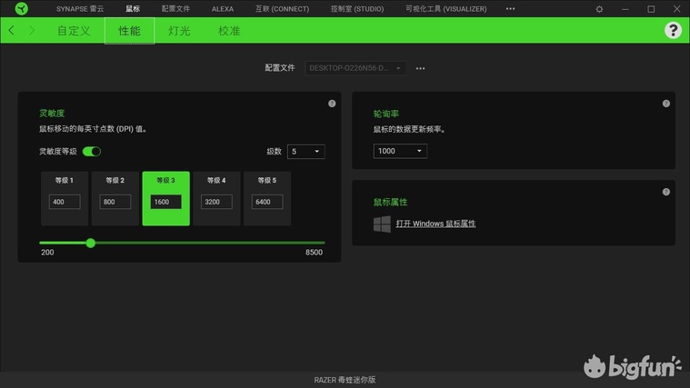Open the 可视化工具 (VISUALIZER) menu
Screen dimensions: 690x388
pos(445,9)
